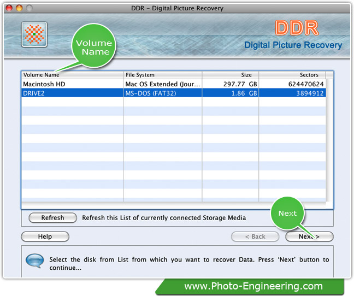Click the DDR application logo icon
The image size is (354, 296).
(34, 34)
